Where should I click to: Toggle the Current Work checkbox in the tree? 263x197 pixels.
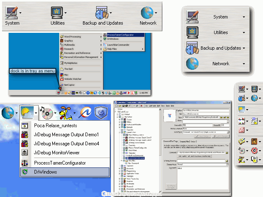pos(122,132)
